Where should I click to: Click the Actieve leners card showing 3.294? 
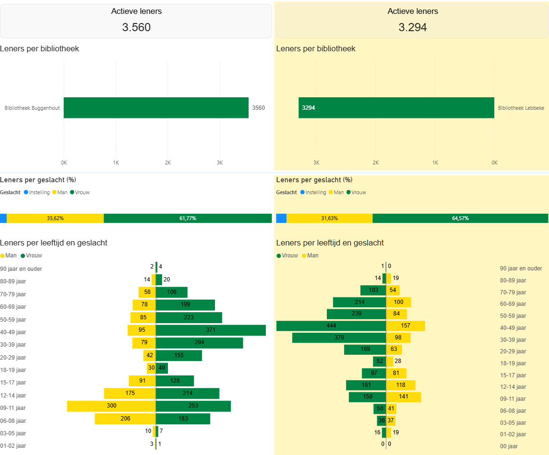coord(412,21)
